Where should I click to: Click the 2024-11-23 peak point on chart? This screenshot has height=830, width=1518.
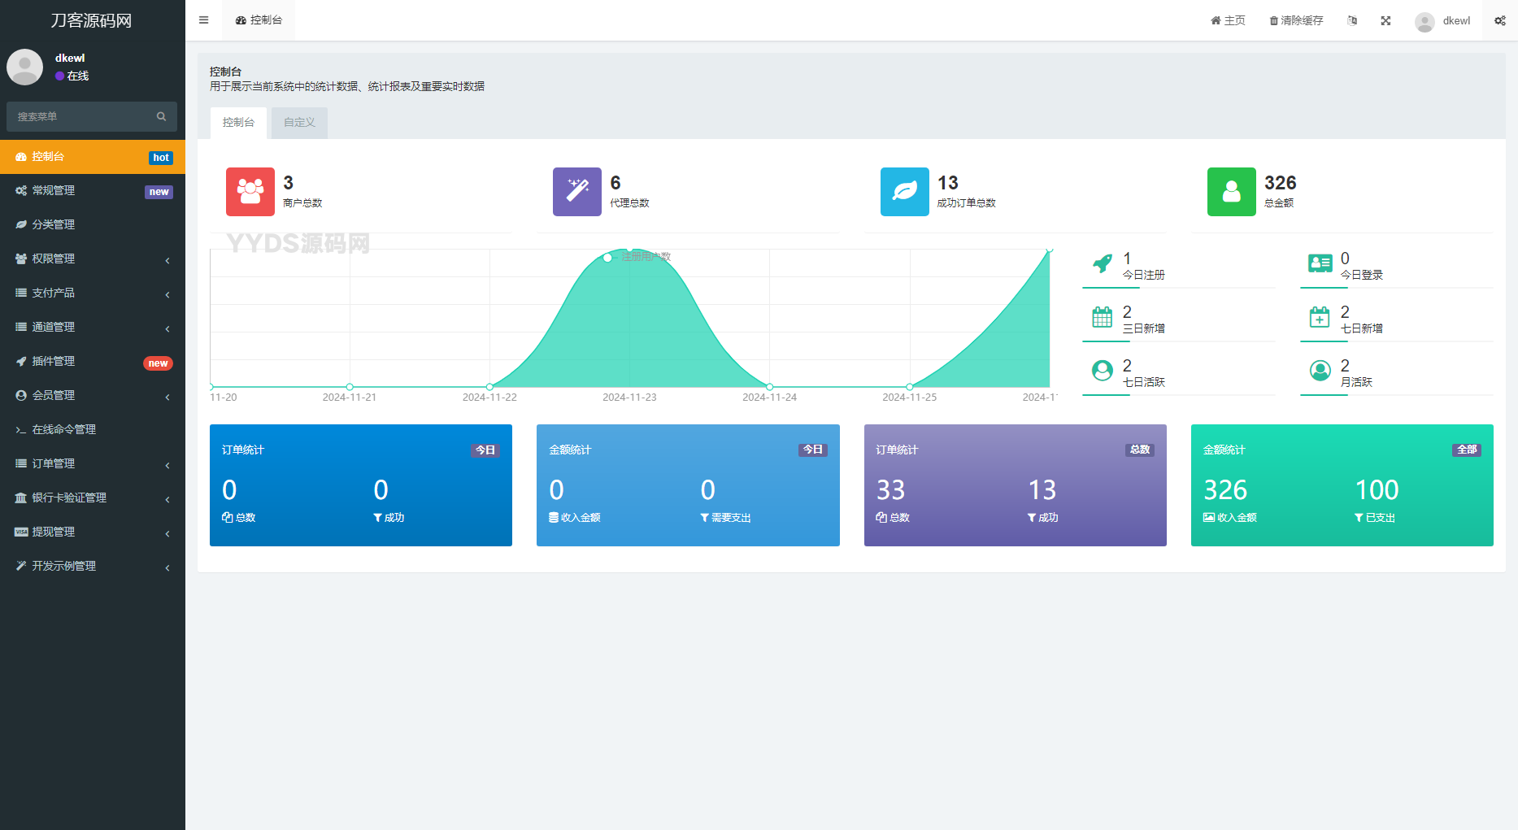630,250
